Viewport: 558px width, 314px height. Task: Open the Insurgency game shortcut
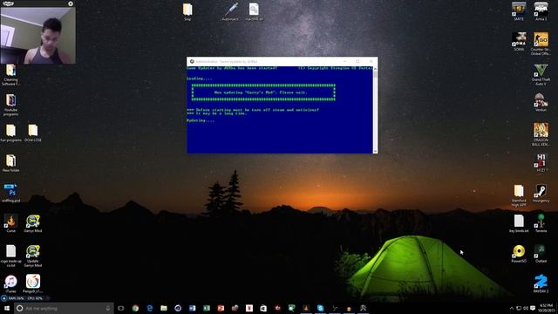coord(541,194)
